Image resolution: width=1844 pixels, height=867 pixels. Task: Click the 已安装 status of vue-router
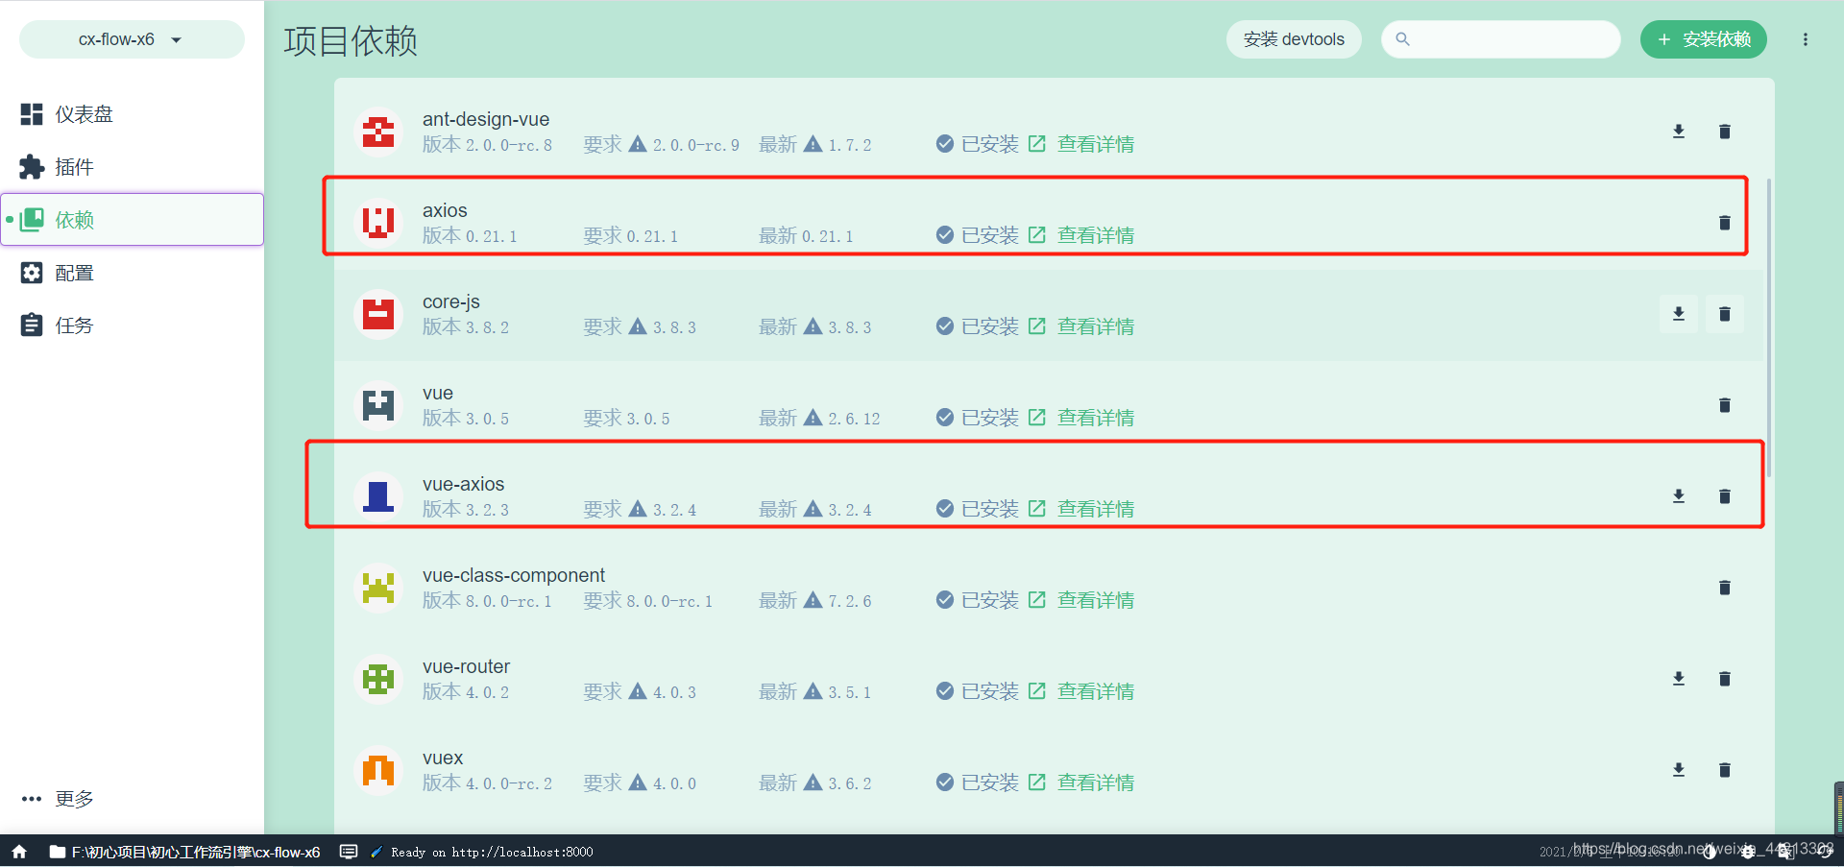click(978, 691)
